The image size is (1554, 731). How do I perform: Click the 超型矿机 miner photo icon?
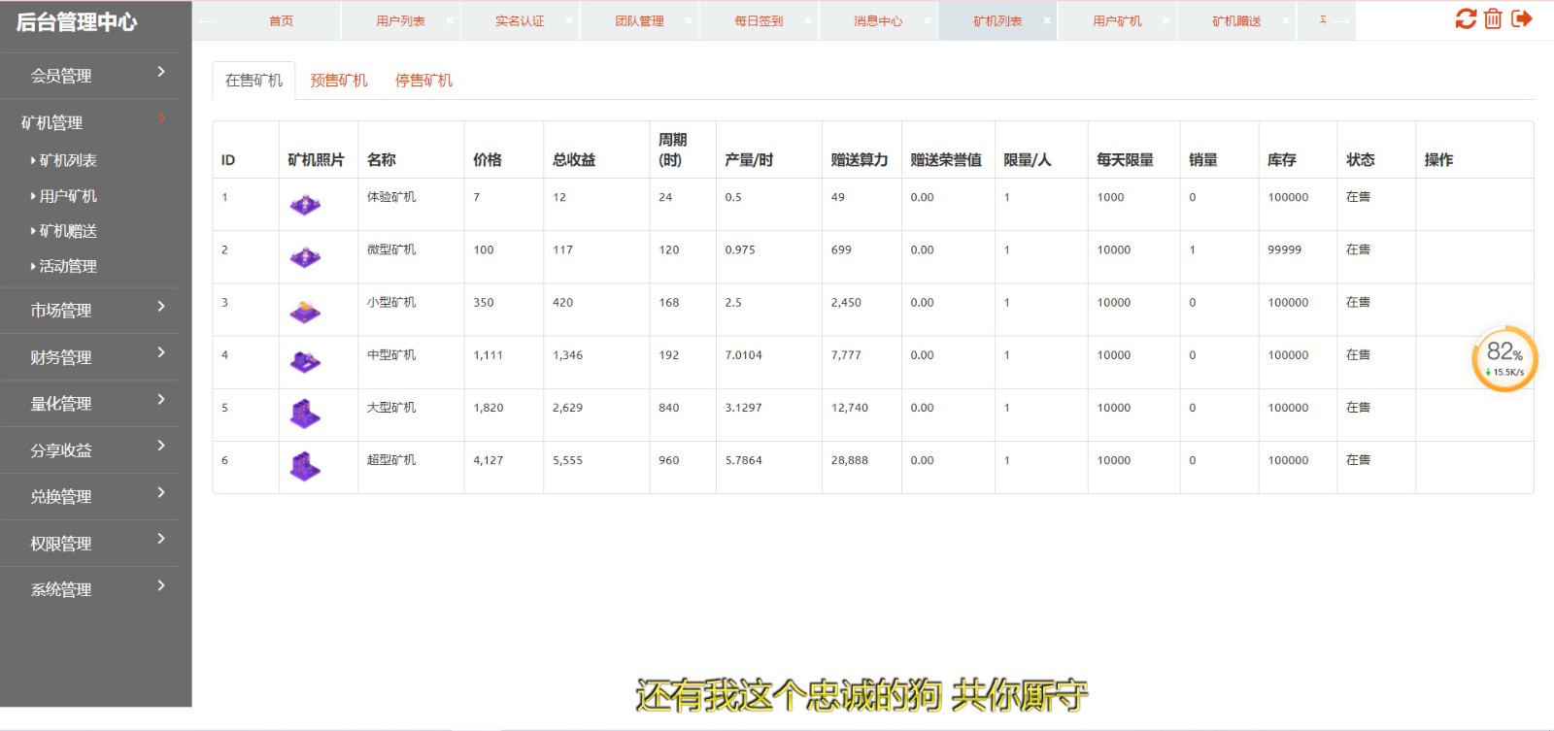[305, 467]
